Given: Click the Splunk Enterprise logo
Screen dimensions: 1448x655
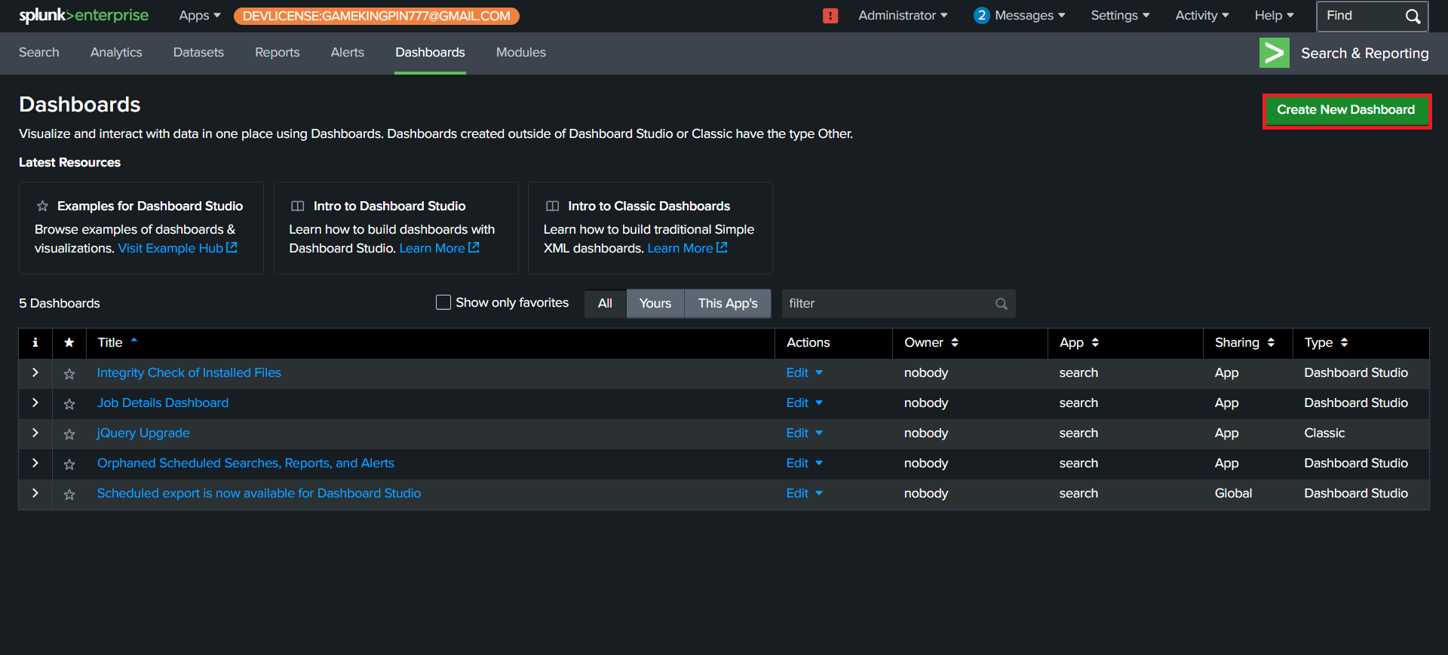Looking at the screenshot, I should point(84,16).
